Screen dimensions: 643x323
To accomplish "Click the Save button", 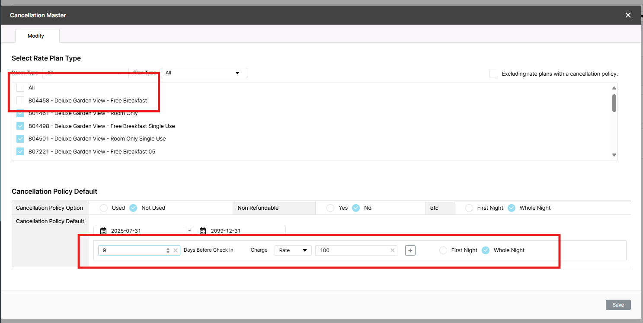I will (618, 305).
